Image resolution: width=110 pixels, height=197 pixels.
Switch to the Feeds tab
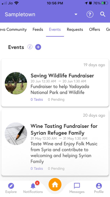38,29
